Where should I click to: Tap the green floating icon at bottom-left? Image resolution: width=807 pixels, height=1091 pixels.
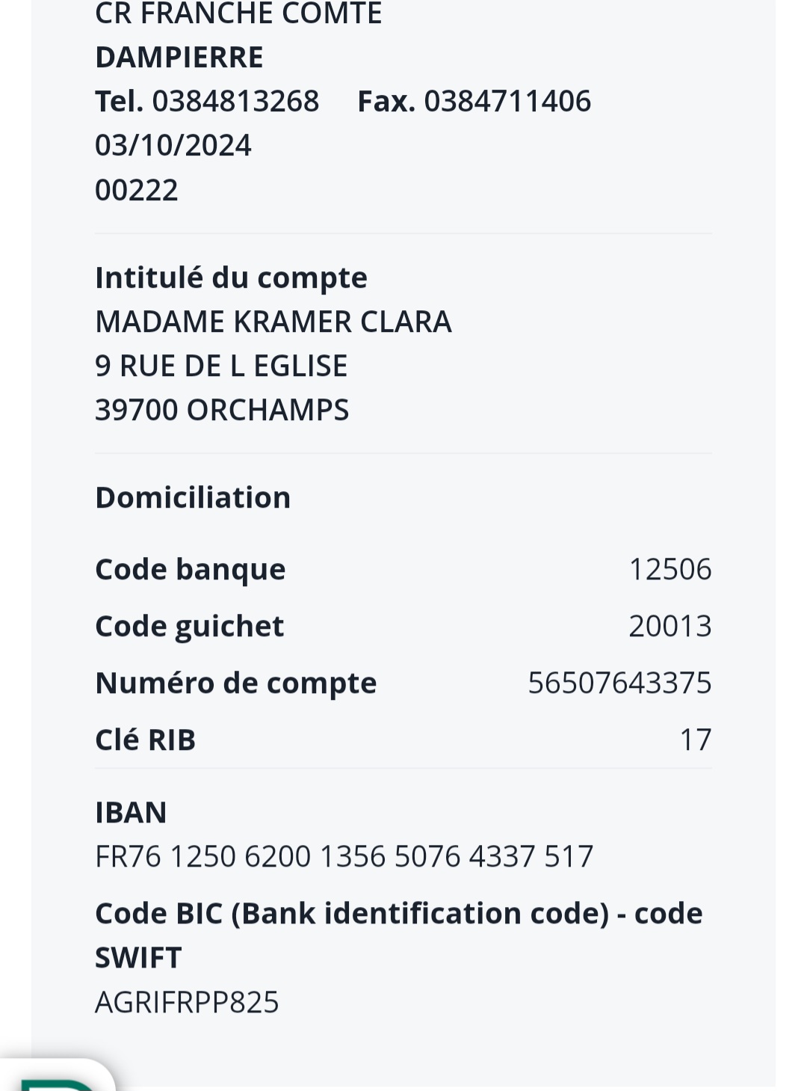[56, 1077]
